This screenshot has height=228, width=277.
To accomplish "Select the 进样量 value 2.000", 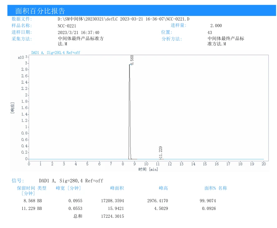I will [x=216, y=26].
